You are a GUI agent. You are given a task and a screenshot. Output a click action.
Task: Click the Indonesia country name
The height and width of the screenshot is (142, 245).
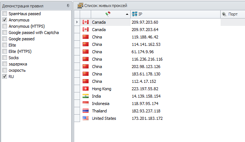pos(100,104)
